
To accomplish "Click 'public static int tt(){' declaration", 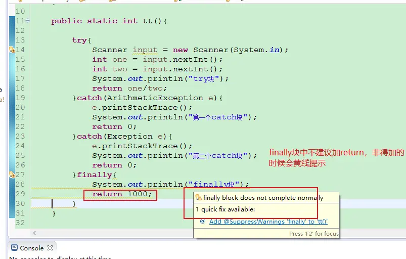I will (109, 21).
